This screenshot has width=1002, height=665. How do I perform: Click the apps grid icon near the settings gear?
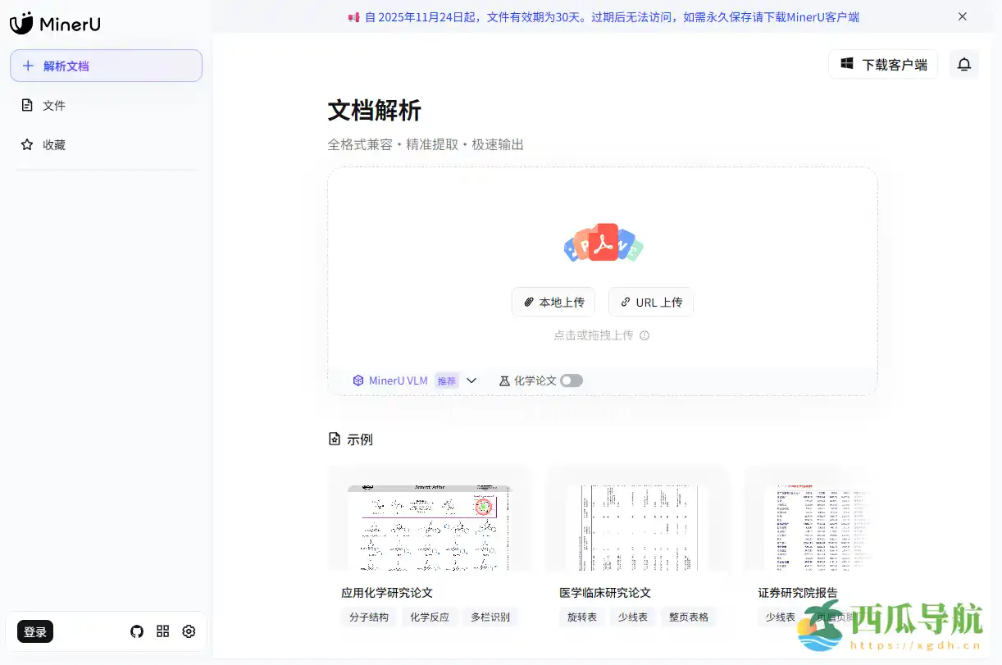tap(162, 631)
